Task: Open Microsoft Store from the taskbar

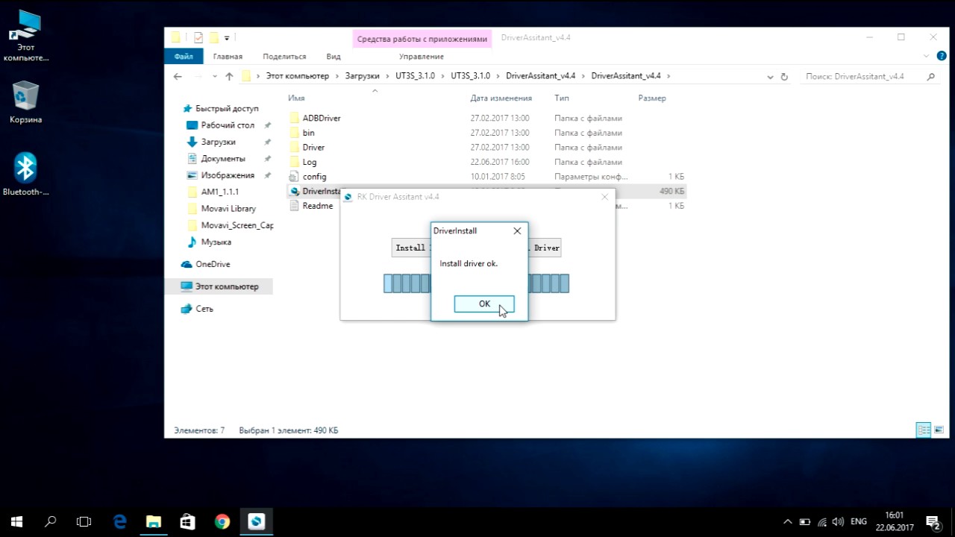Action: click(187, 521)
